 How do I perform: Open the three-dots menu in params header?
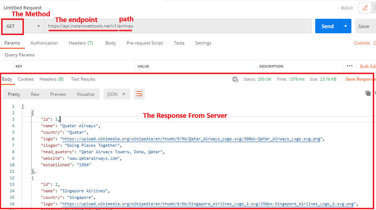coord(349,66)
